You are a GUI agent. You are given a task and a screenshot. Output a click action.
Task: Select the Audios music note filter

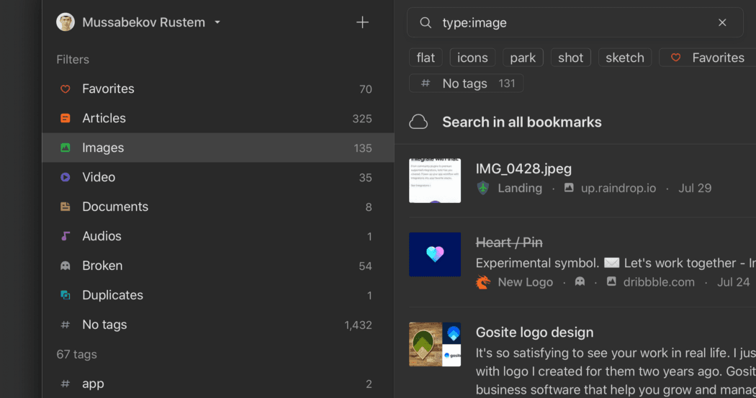coord(66,236)
